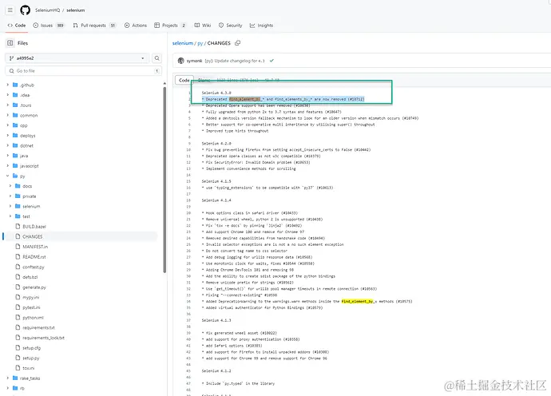Open the requirements_lock.txt file icon
Viewport: 551px width, 396px height.
(x=18, y=338)
